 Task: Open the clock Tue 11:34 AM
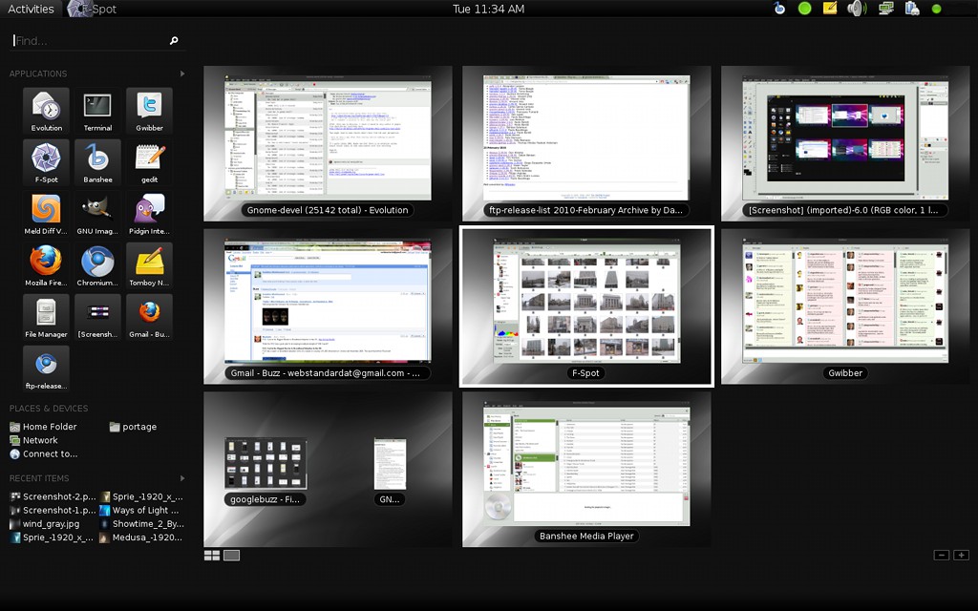pyautogui.click(x=488, y=9)
